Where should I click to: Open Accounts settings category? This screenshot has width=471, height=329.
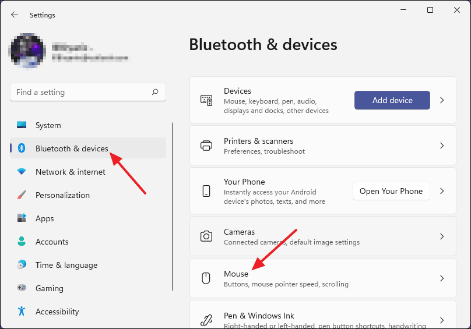[88, 242]
